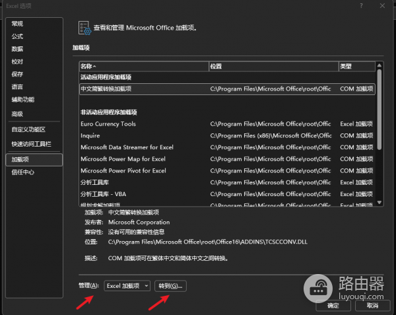Select the 中文简繁转换加载项 row
396x315 pixels.
click(227, 89)
